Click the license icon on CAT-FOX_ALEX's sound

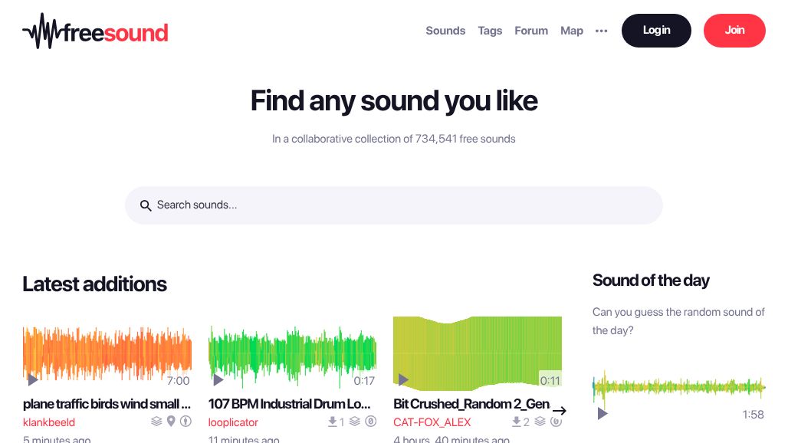click(556, 421)
